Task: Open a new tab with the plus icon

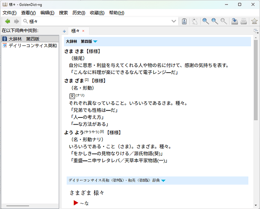Action: point(64,31)
